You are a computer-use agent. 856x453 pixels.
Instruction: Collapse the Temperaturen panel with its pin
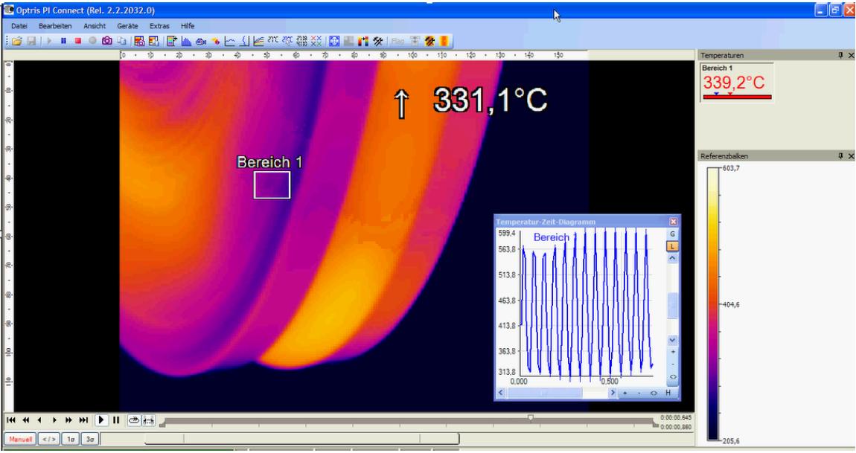tap(840, 53)
